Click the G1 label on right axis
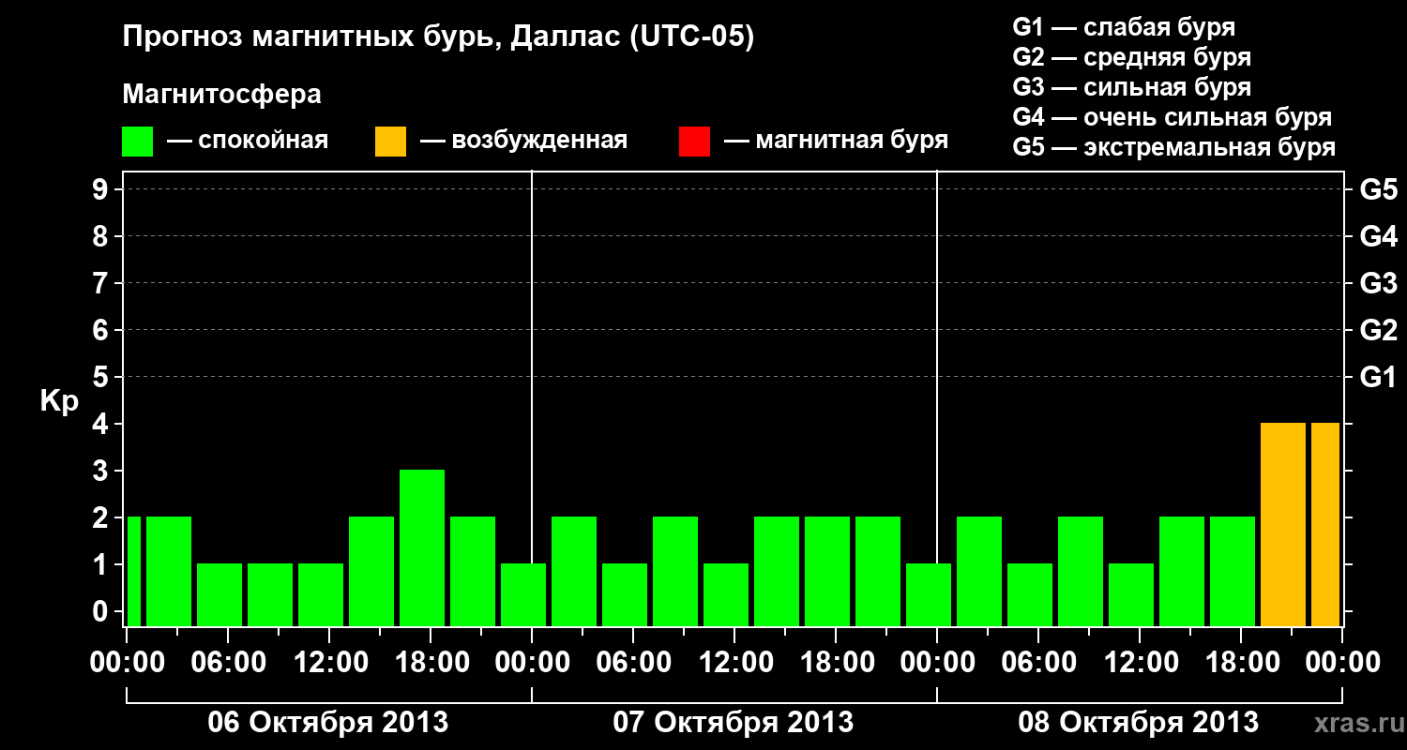The image size is (1407, 750). tap(1378, 377)
